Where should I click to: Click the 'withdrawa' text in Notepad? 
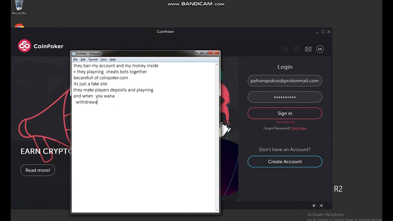pos(86,102)
